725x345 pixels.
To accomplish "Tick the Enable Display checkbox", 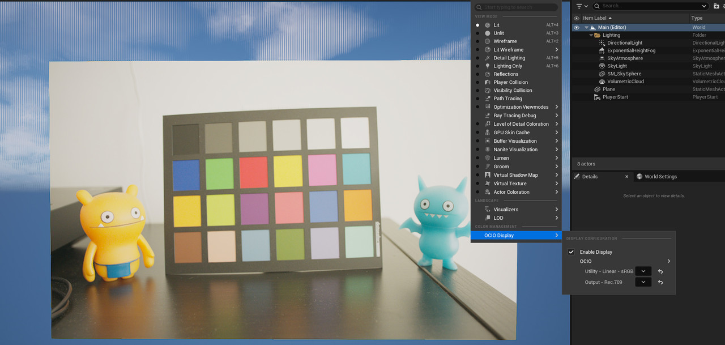I will point(572,252).
